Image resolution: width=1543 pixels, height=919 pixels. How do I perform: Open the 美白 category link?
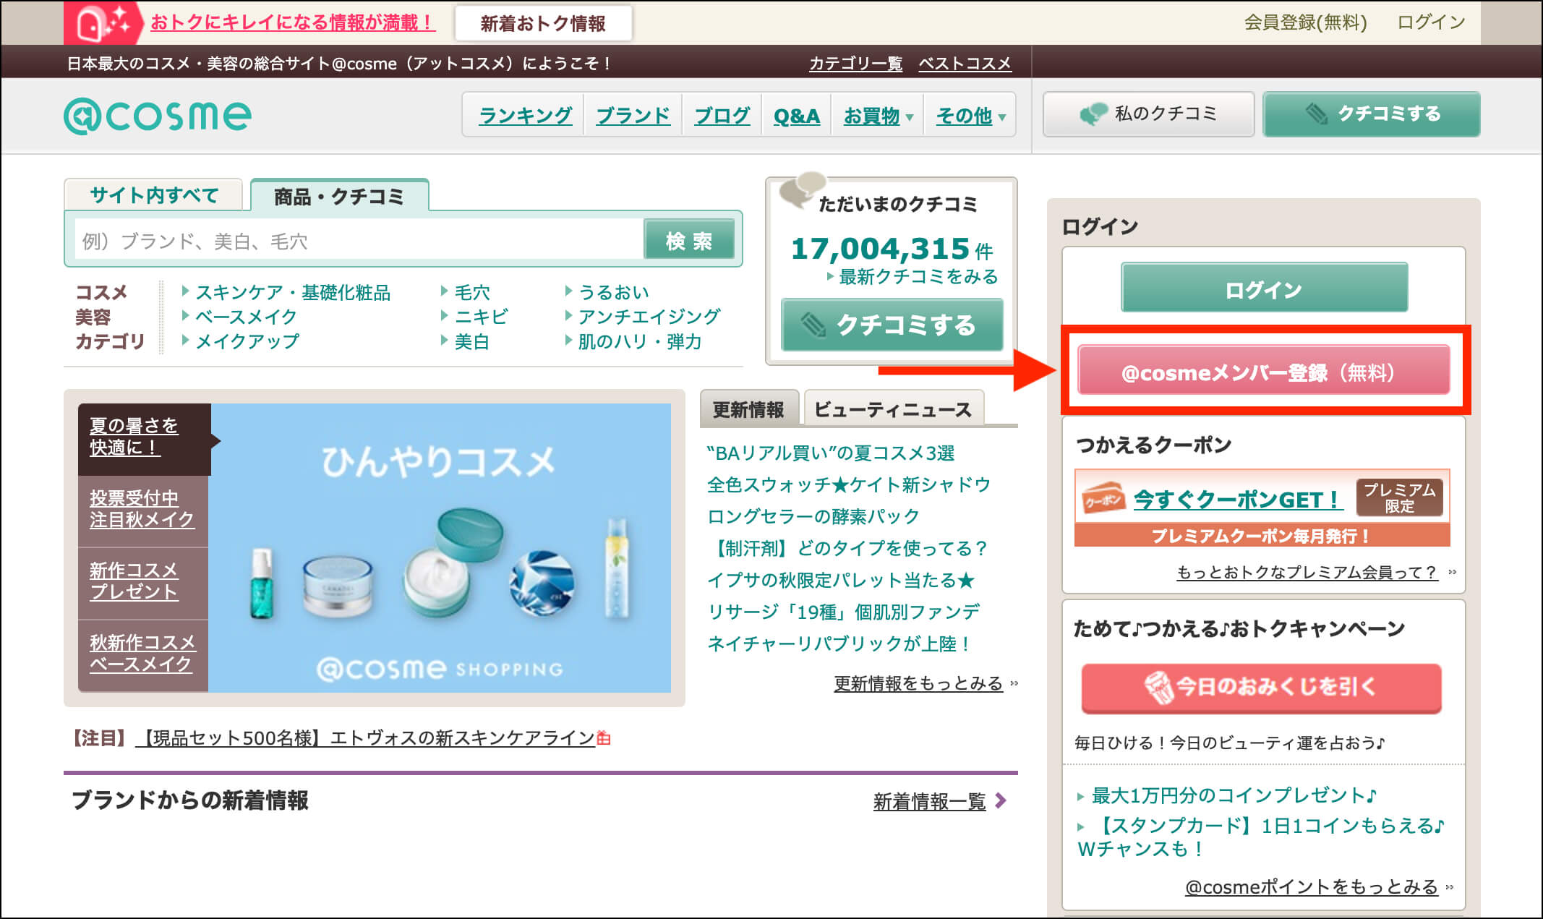472,341
